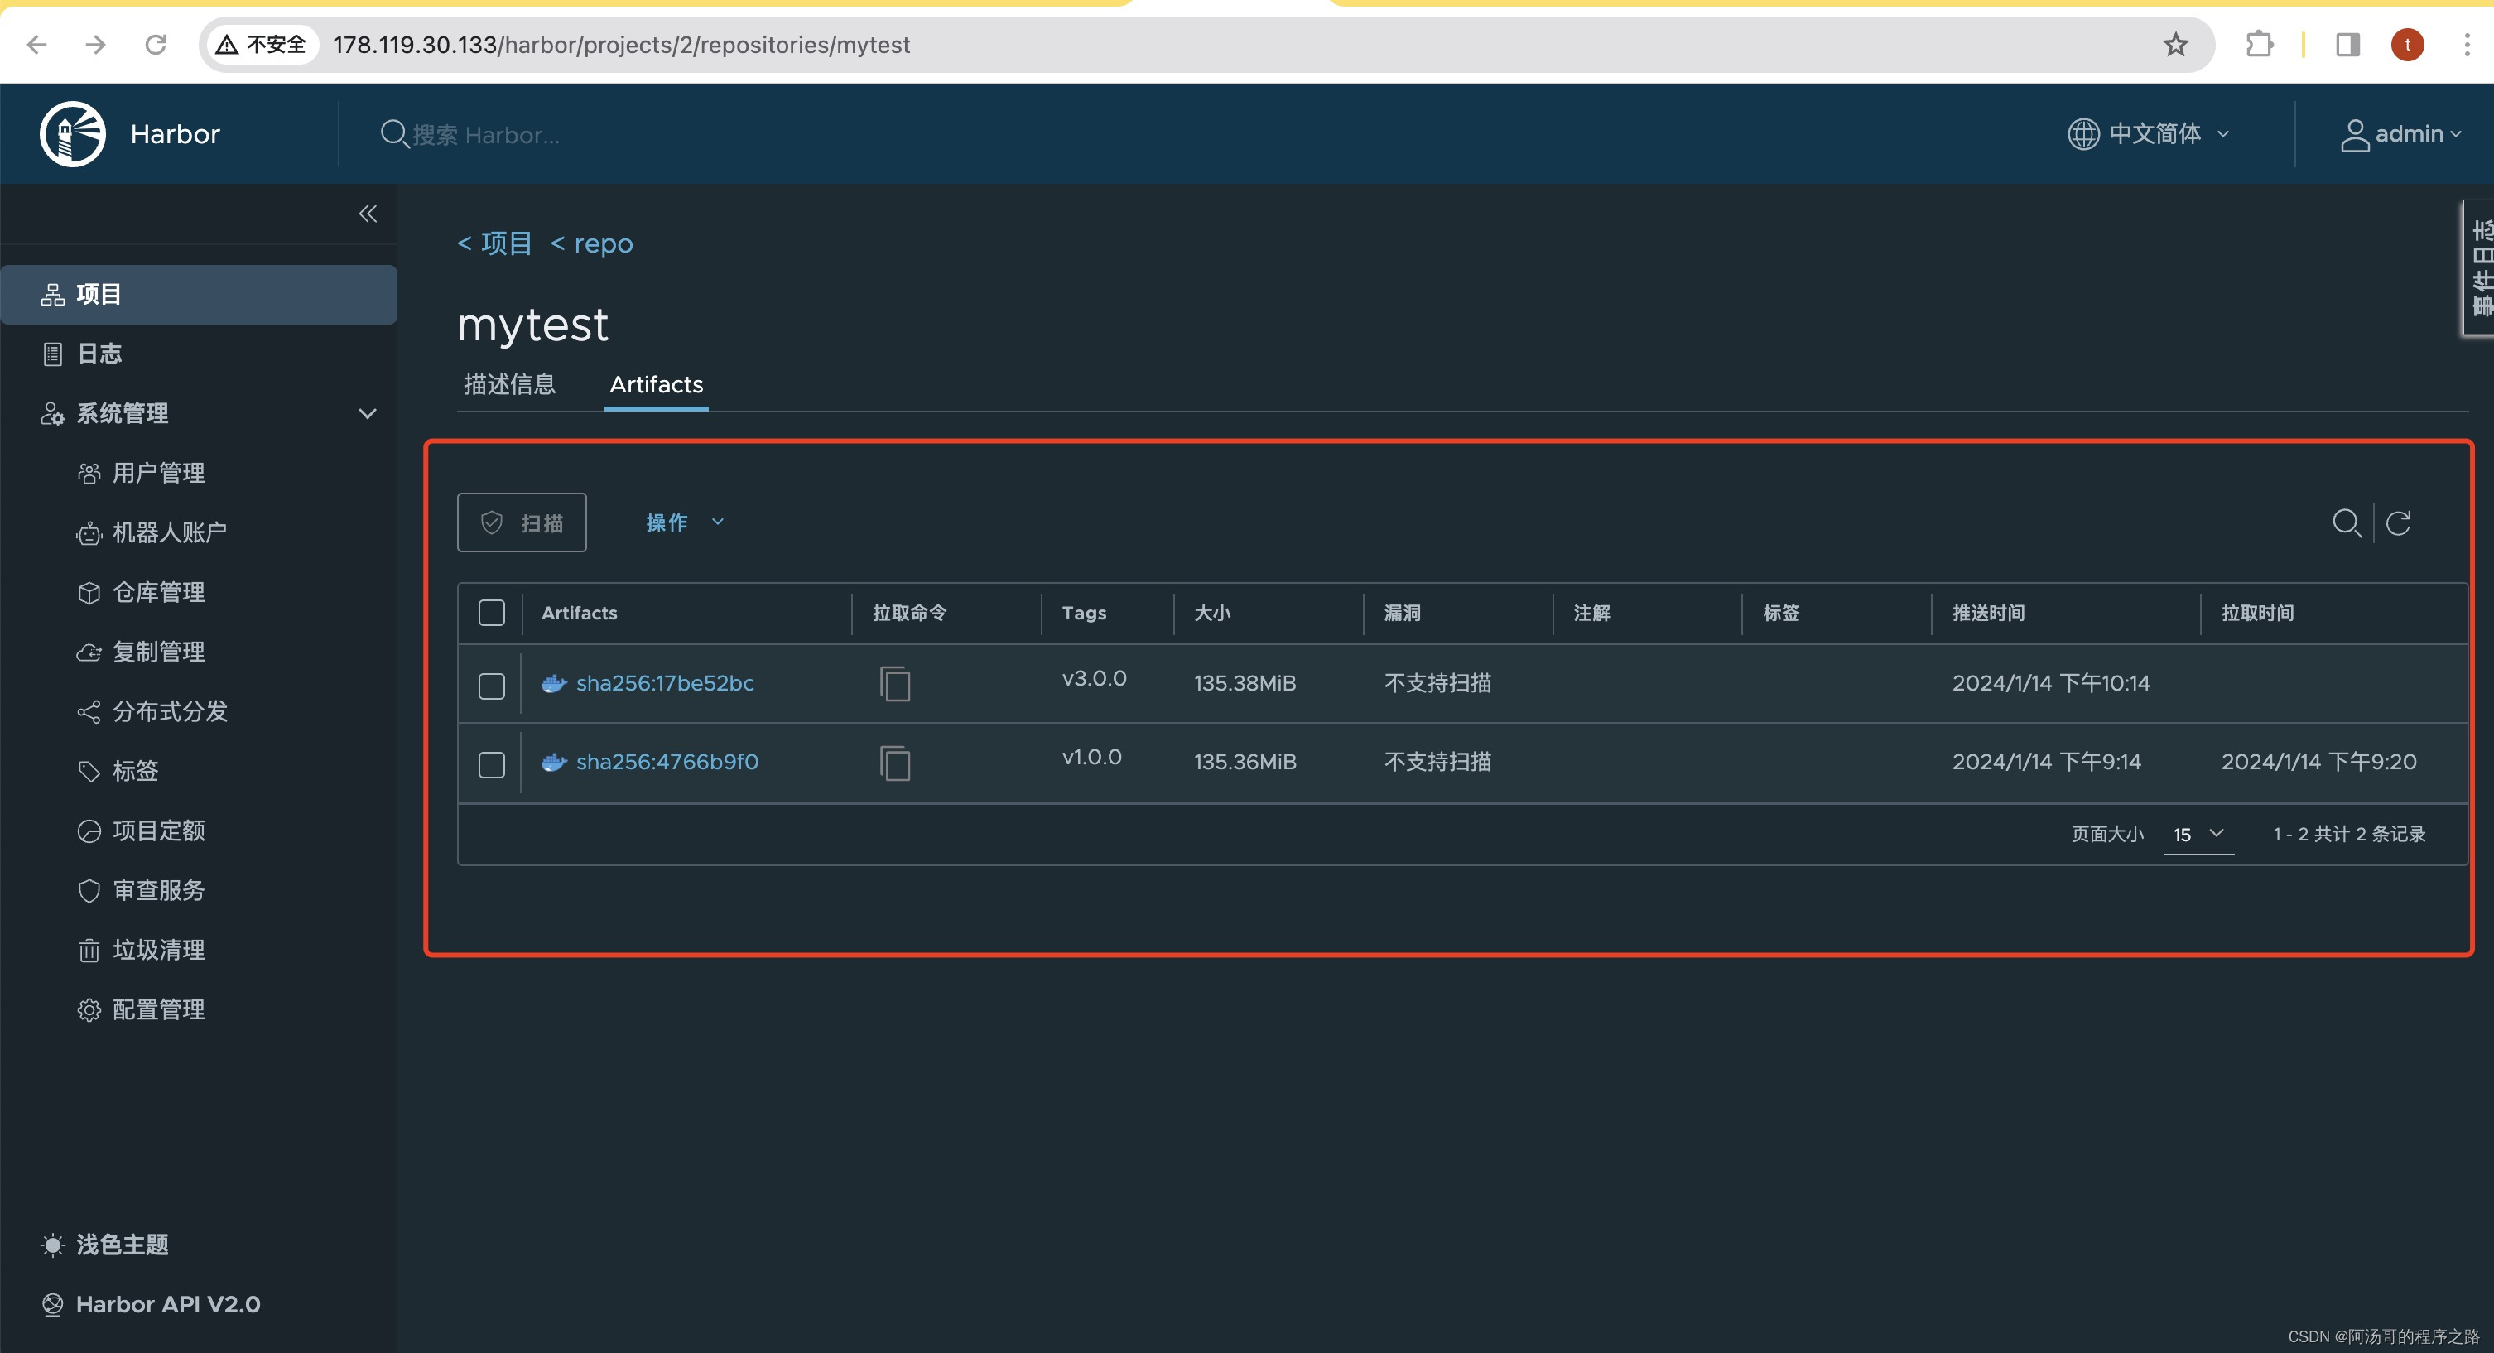Switch to the 描述信息 tab

(510, 384)
